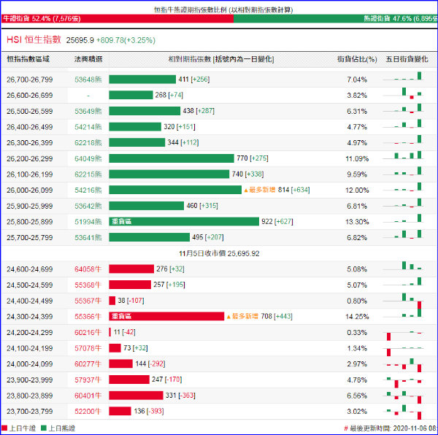Click the 11.09% street share value

coord(357,158)
